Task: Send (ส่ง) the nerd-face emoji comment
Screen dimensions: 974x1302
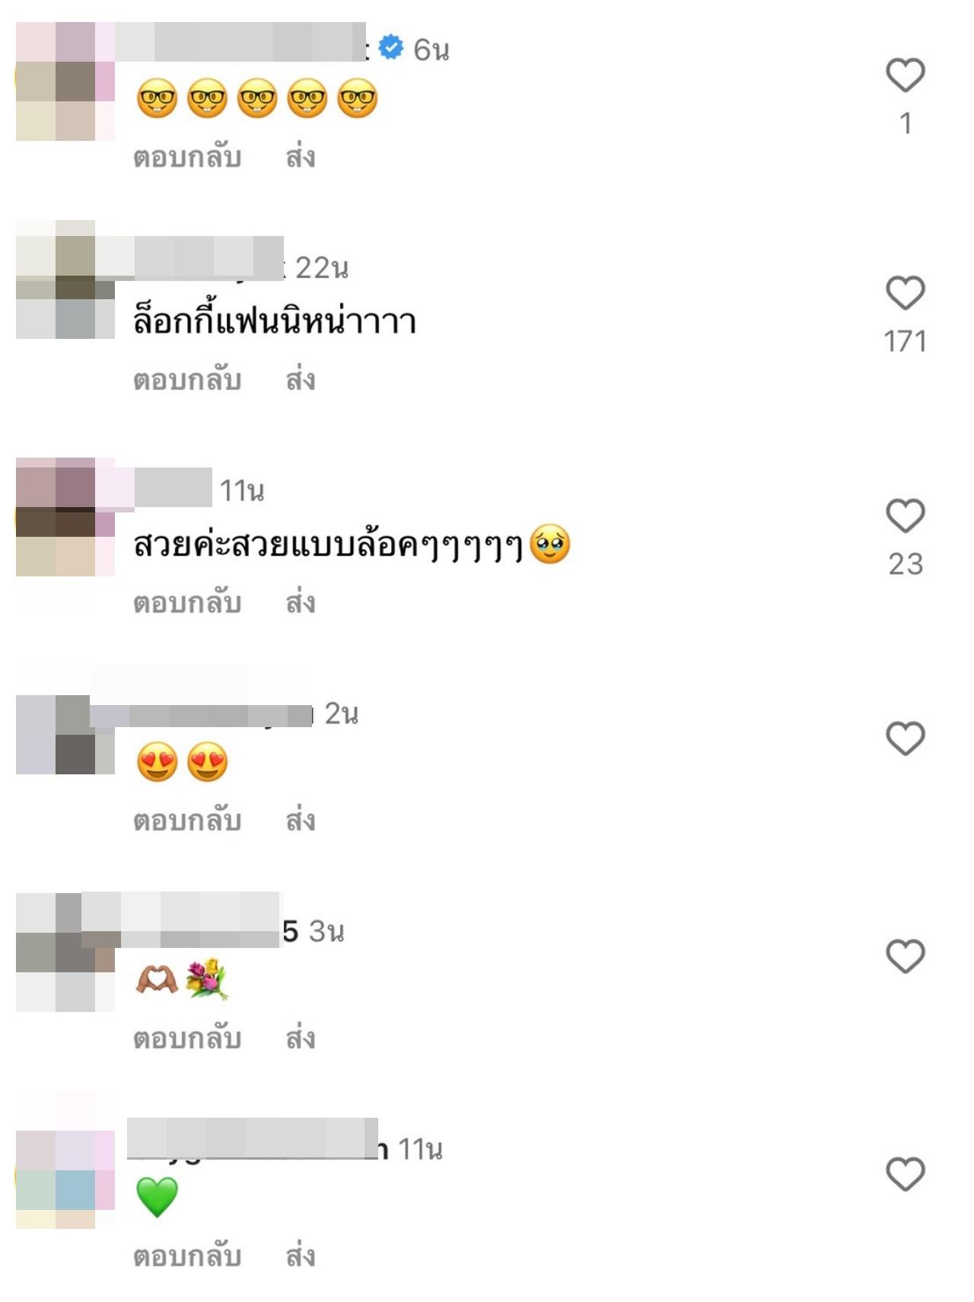Action: (301, 156)
